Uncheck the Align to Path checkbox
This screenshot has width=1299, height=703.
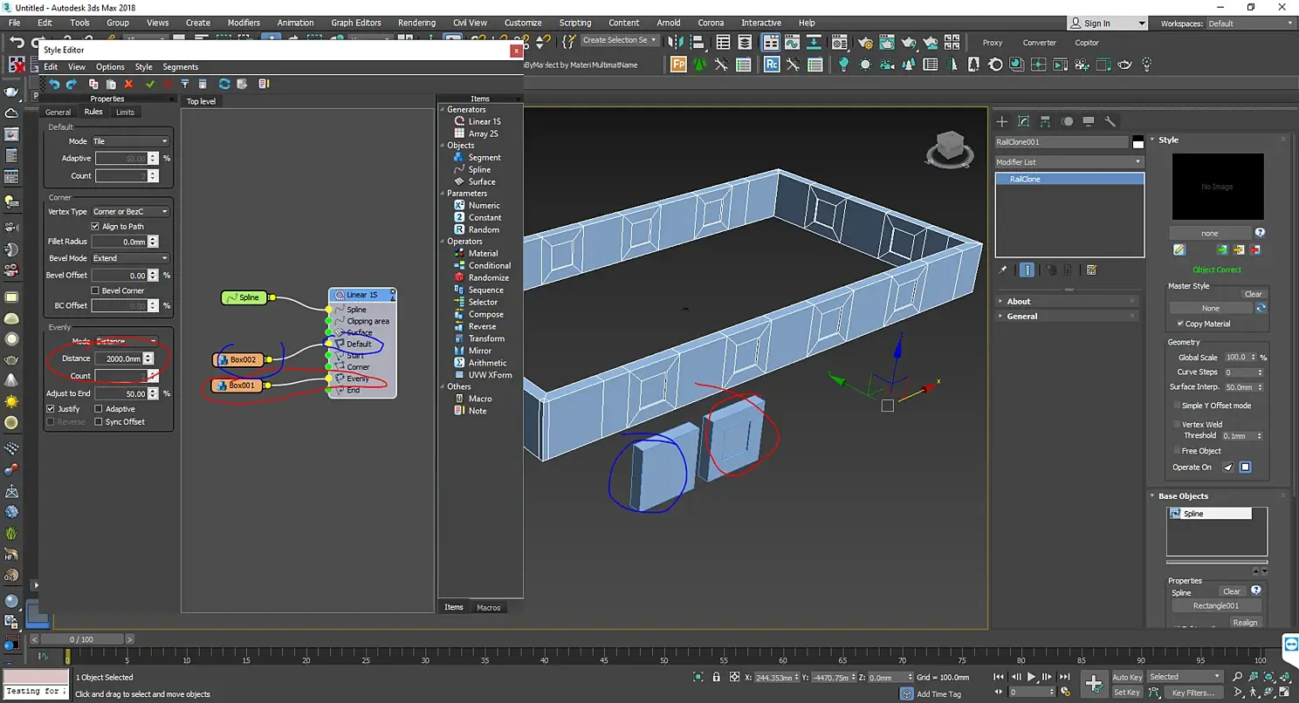(96, 226)
